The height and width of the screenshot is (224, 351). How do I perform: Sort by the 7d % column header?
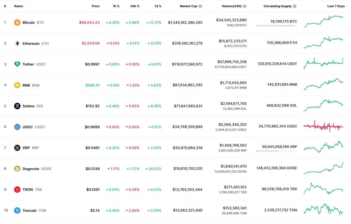(x=158, y=6)
